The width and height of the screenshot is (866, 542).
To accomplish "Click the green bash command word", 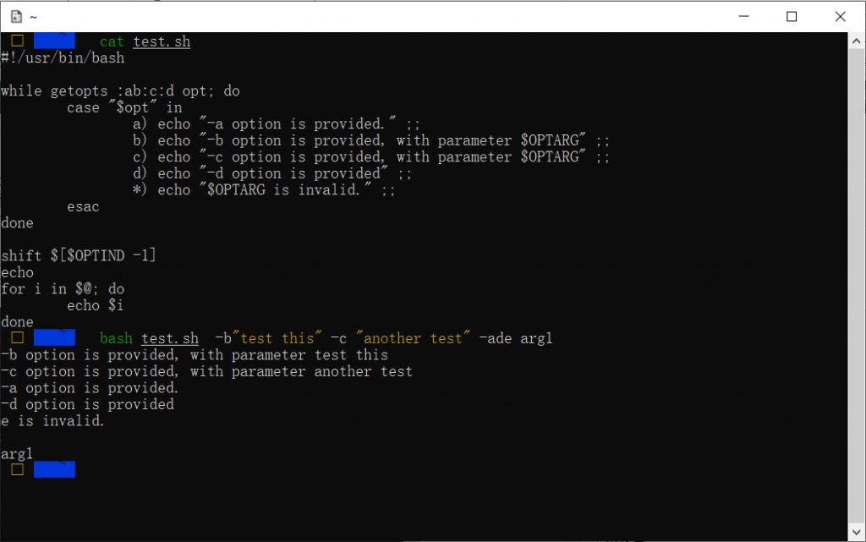I will click(x=116, y=338).
